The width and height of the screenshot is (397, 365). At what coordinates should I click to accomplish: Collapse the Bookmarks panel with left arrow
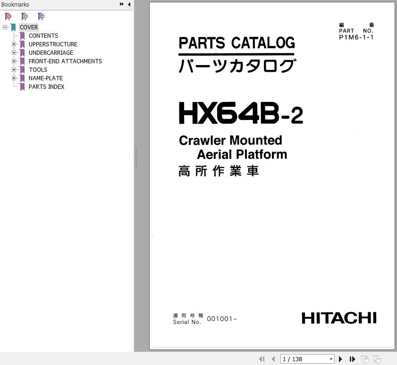[x=129, y=5]
